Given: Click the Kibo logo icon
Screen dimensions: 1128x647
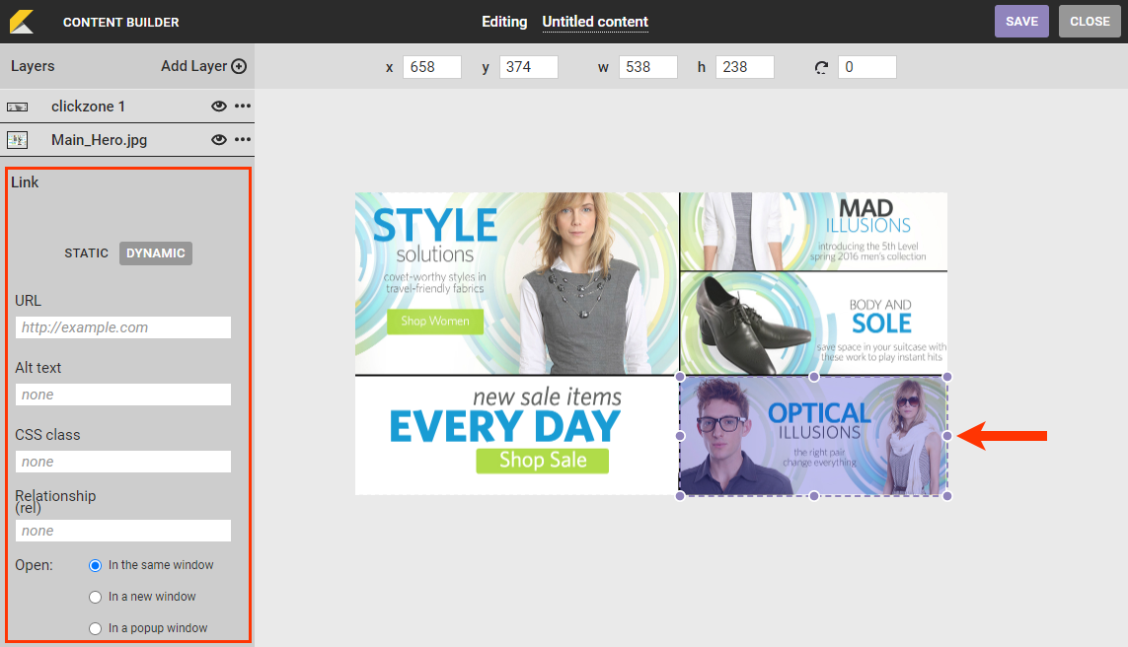Looking at the screenshot, I should click(x=22, y=21).
